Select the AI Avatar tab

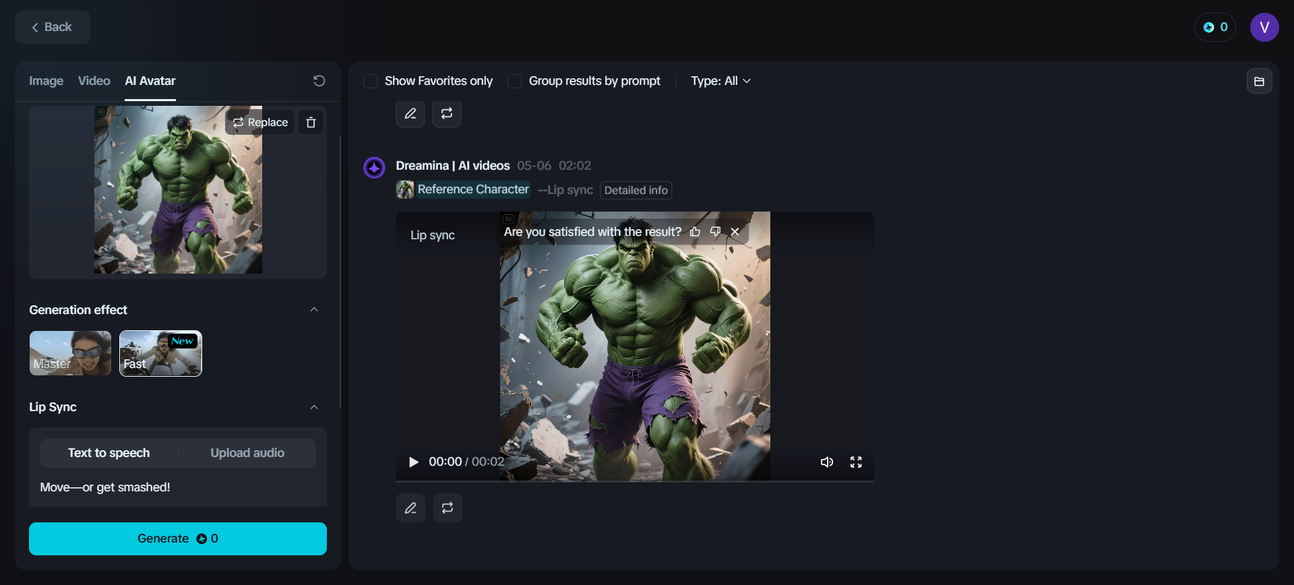150,81
